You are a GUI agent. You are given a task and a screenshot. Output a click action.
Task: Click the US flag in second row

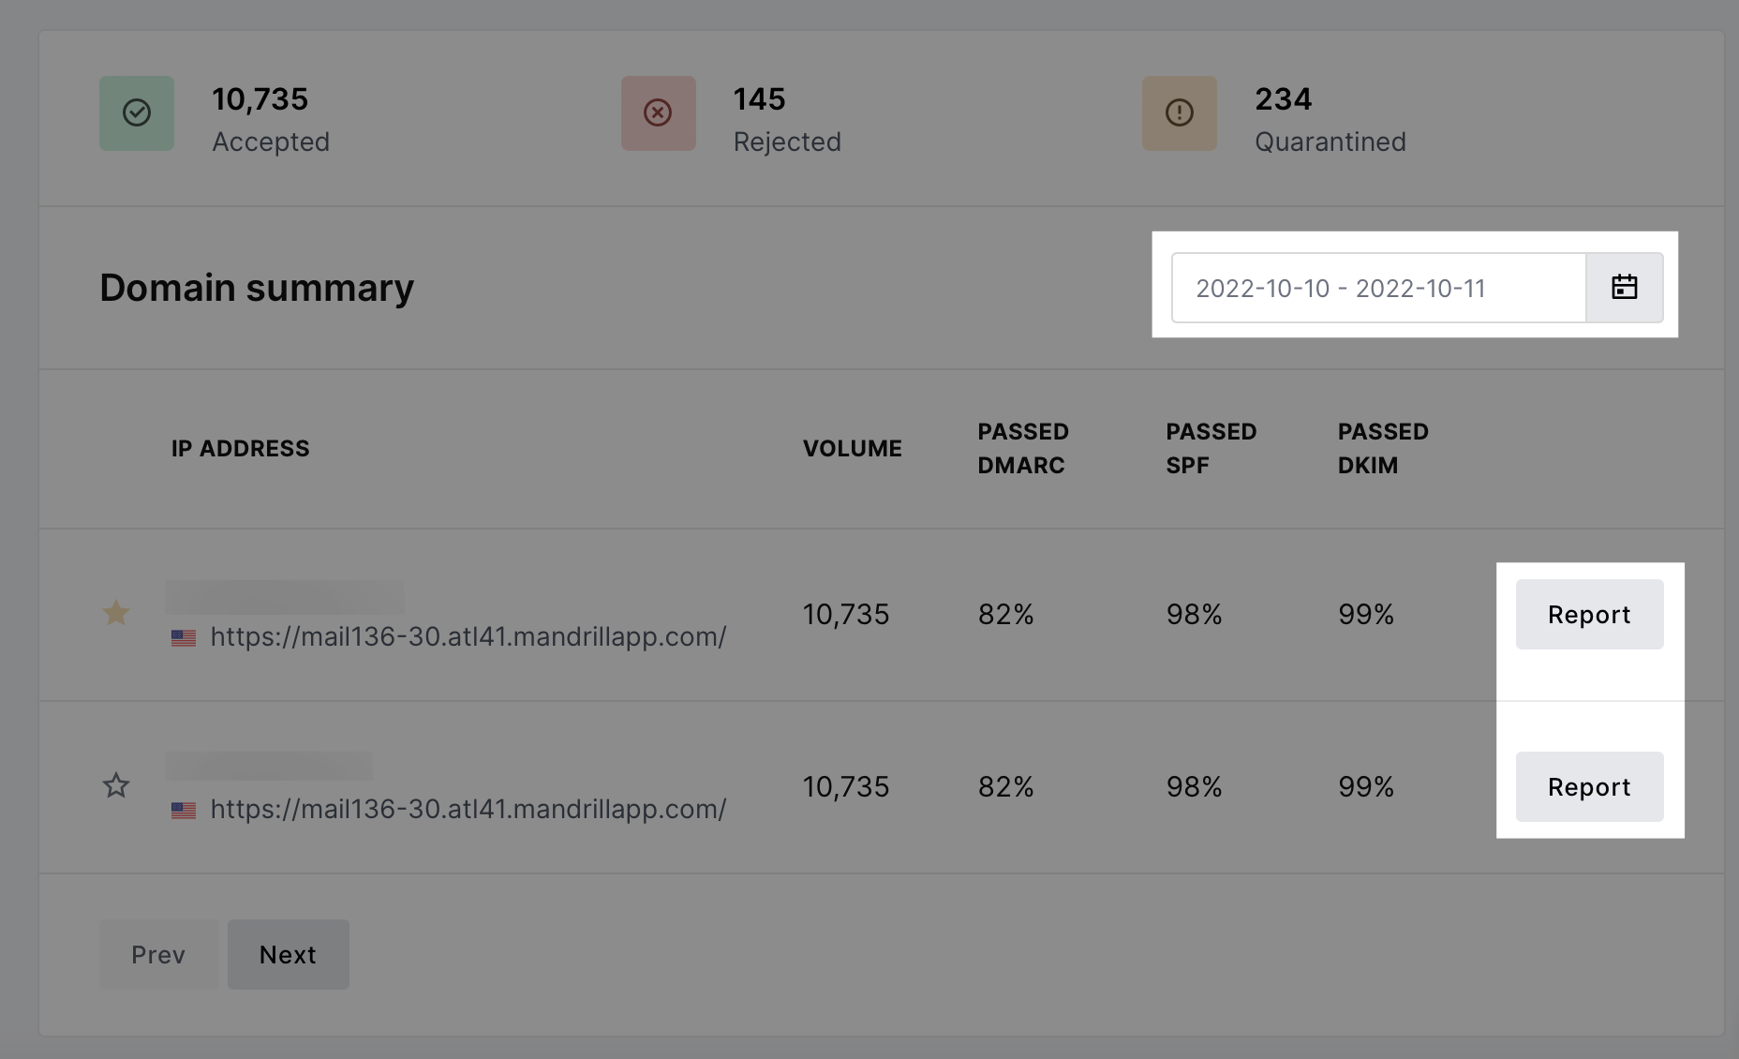(x=184, y=811)
